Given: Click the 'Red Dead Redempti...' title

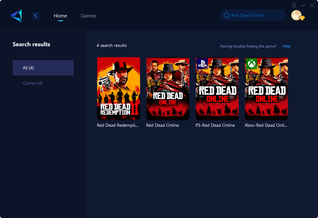Looking at the screenshot, I should pos(117,125).
